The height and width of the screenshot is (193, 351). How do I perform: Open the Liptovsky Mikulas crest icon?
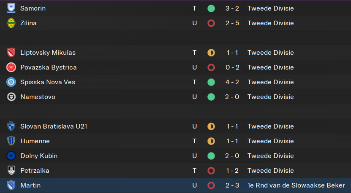[x=11, y=53]
